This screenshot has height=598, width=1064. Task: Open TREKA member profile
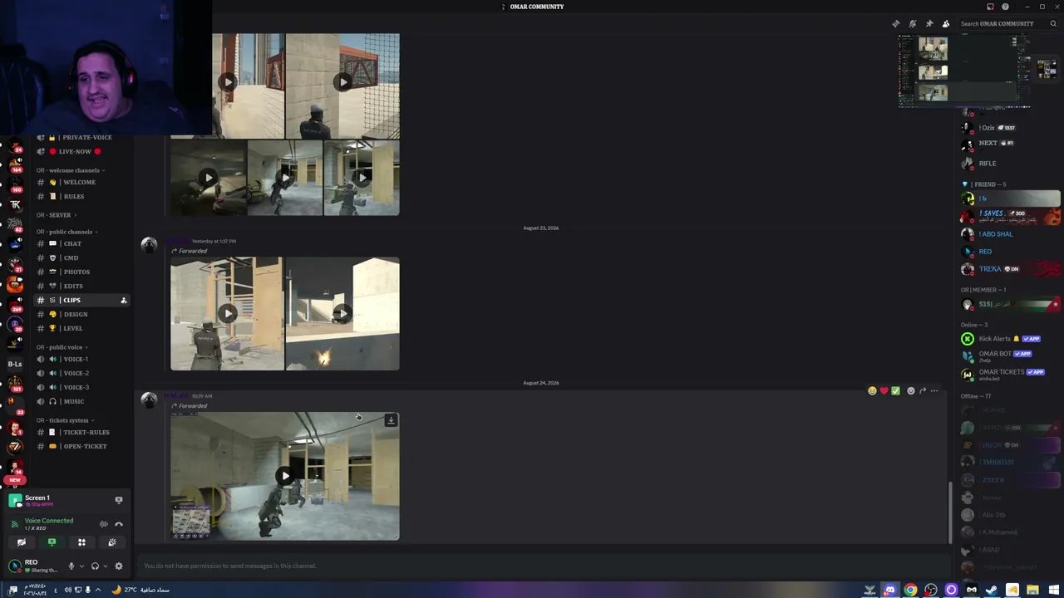[x=1009, y=269]
